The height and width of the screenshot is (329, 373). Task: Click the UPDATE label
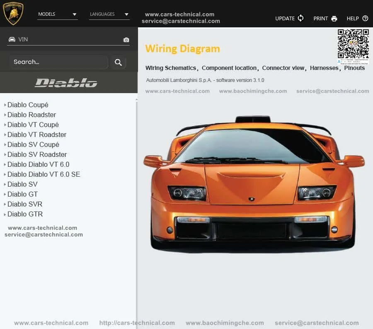(x=285, y=19)
